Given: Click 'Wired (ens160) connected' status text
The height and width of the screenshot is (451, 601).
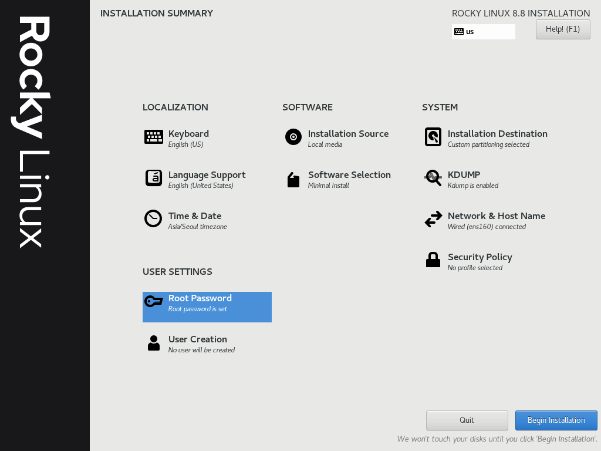Looking at the screenshot, I should pyautogui.click(x=487, y=227).
